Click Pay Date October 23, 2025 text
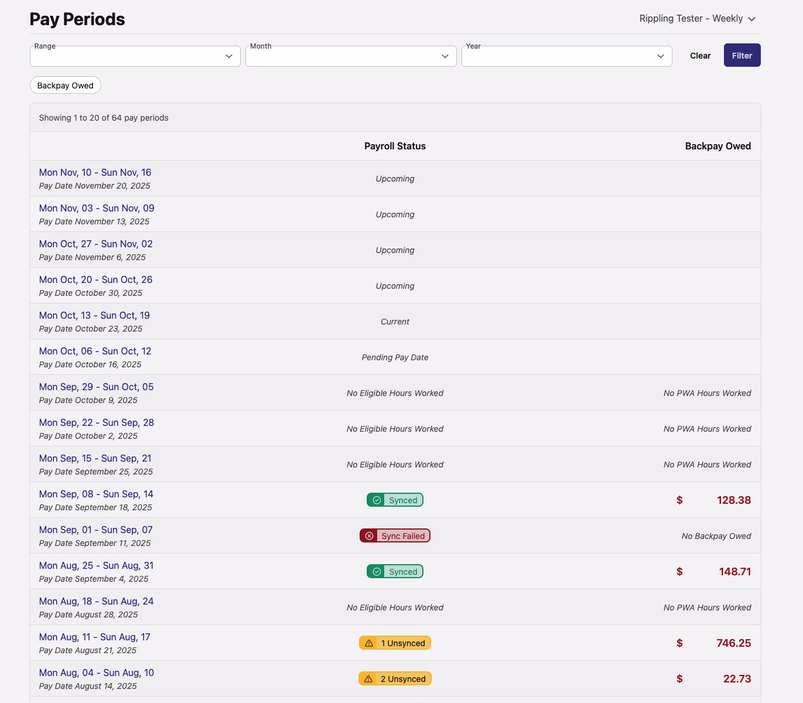 [91, 329]
